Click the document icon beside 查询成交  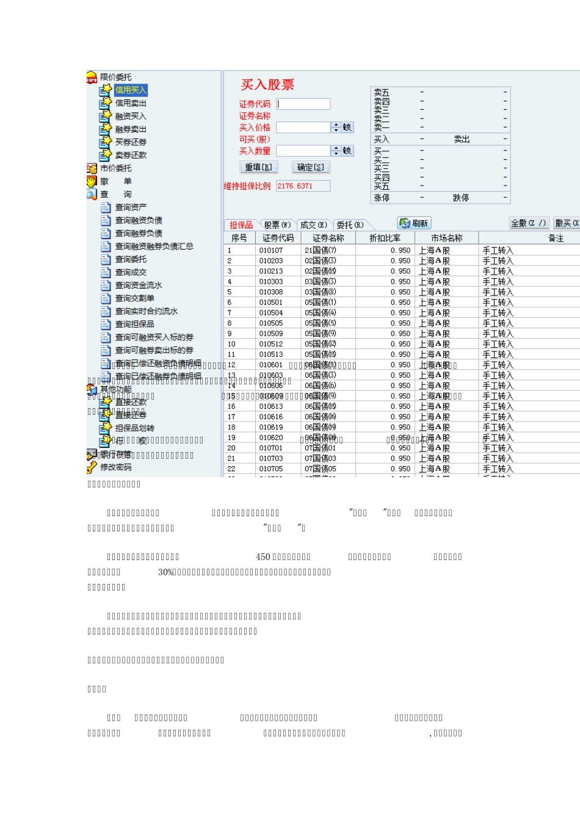click(x=106, y=272)
